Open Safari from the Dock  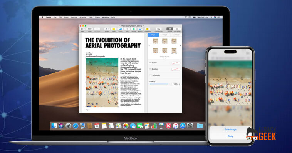[76, 126]
